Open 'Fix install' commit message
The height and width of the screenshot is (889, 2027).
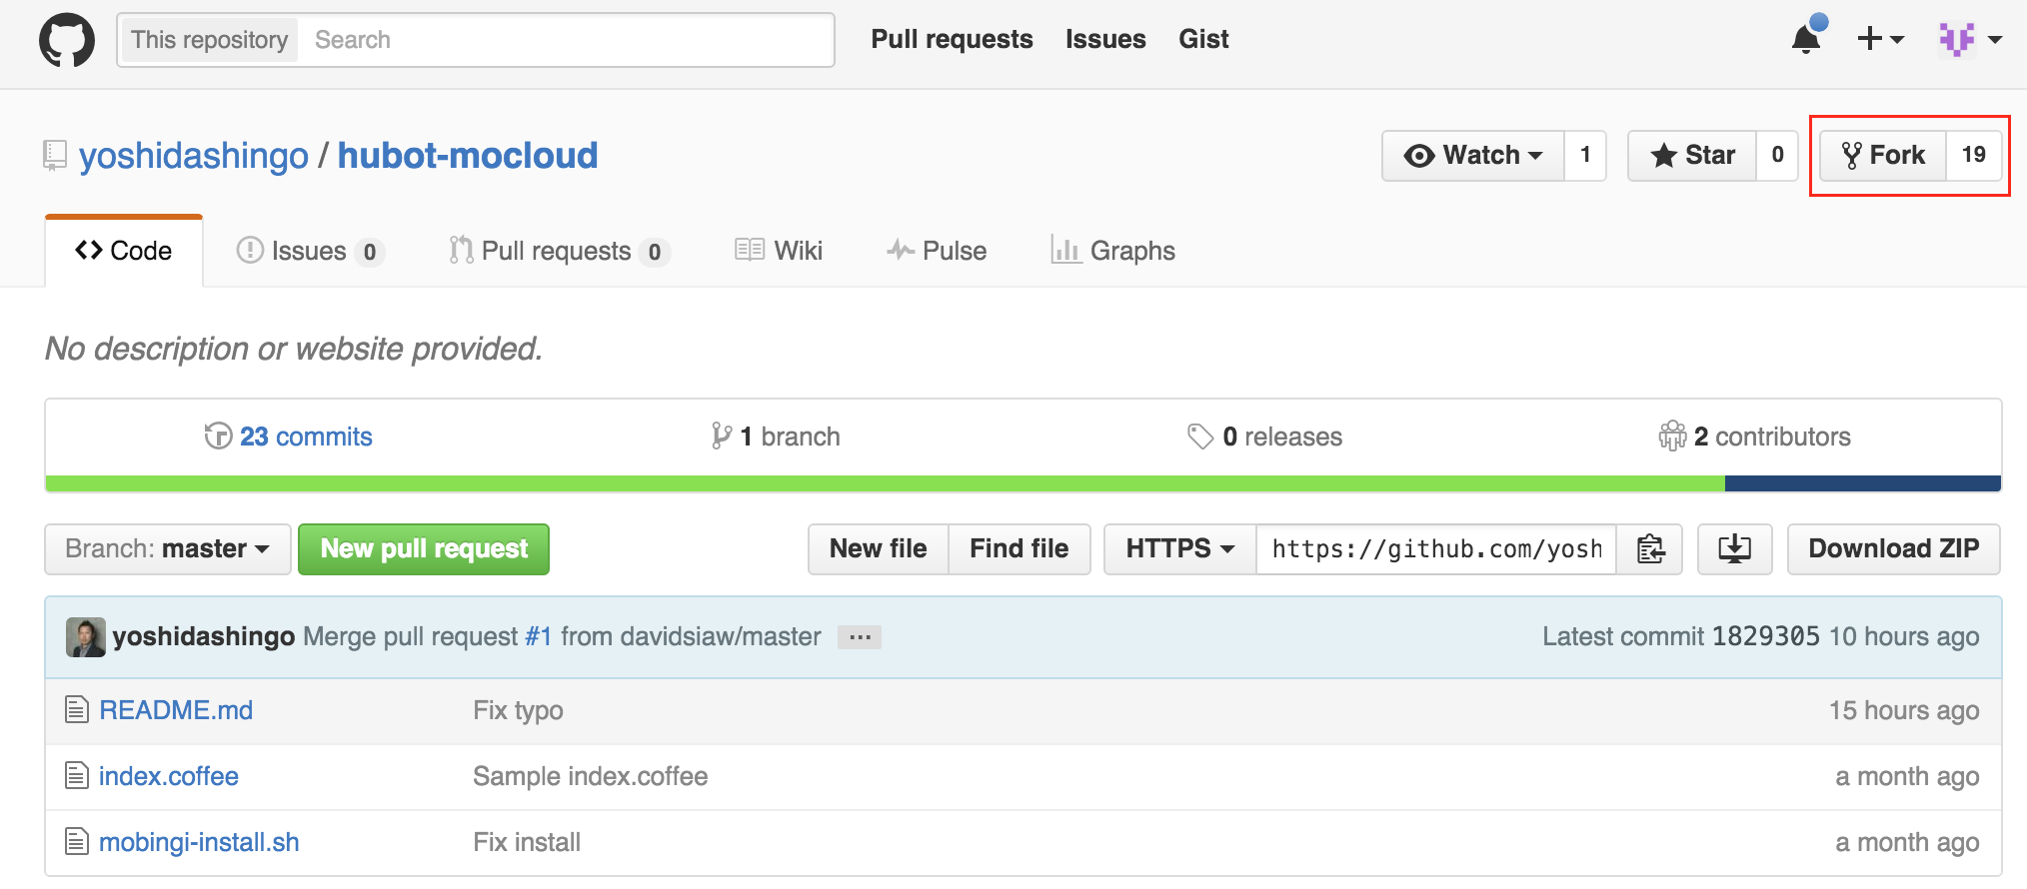pos(527,842)
